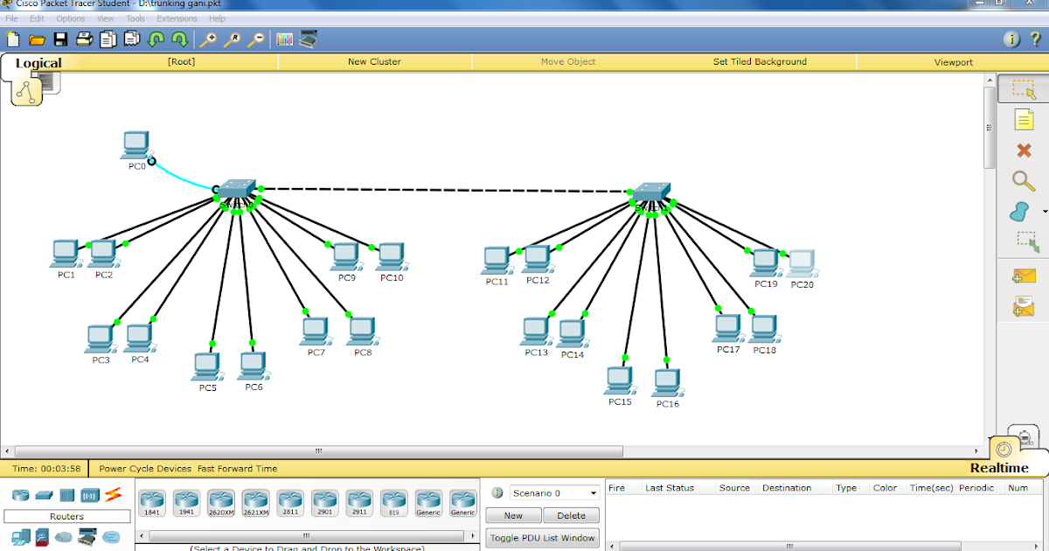This screenshot has height=551, width=1049.
Task: Redo the action via the toolbar
Action: [x=180, y=39]
